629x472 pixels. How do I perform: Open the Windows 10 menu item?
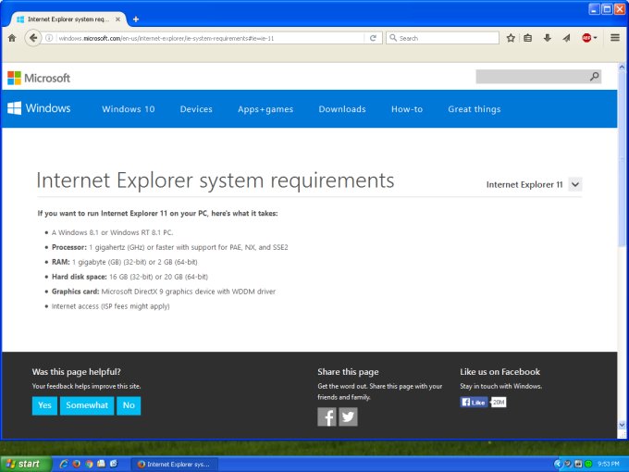[129, 109]
